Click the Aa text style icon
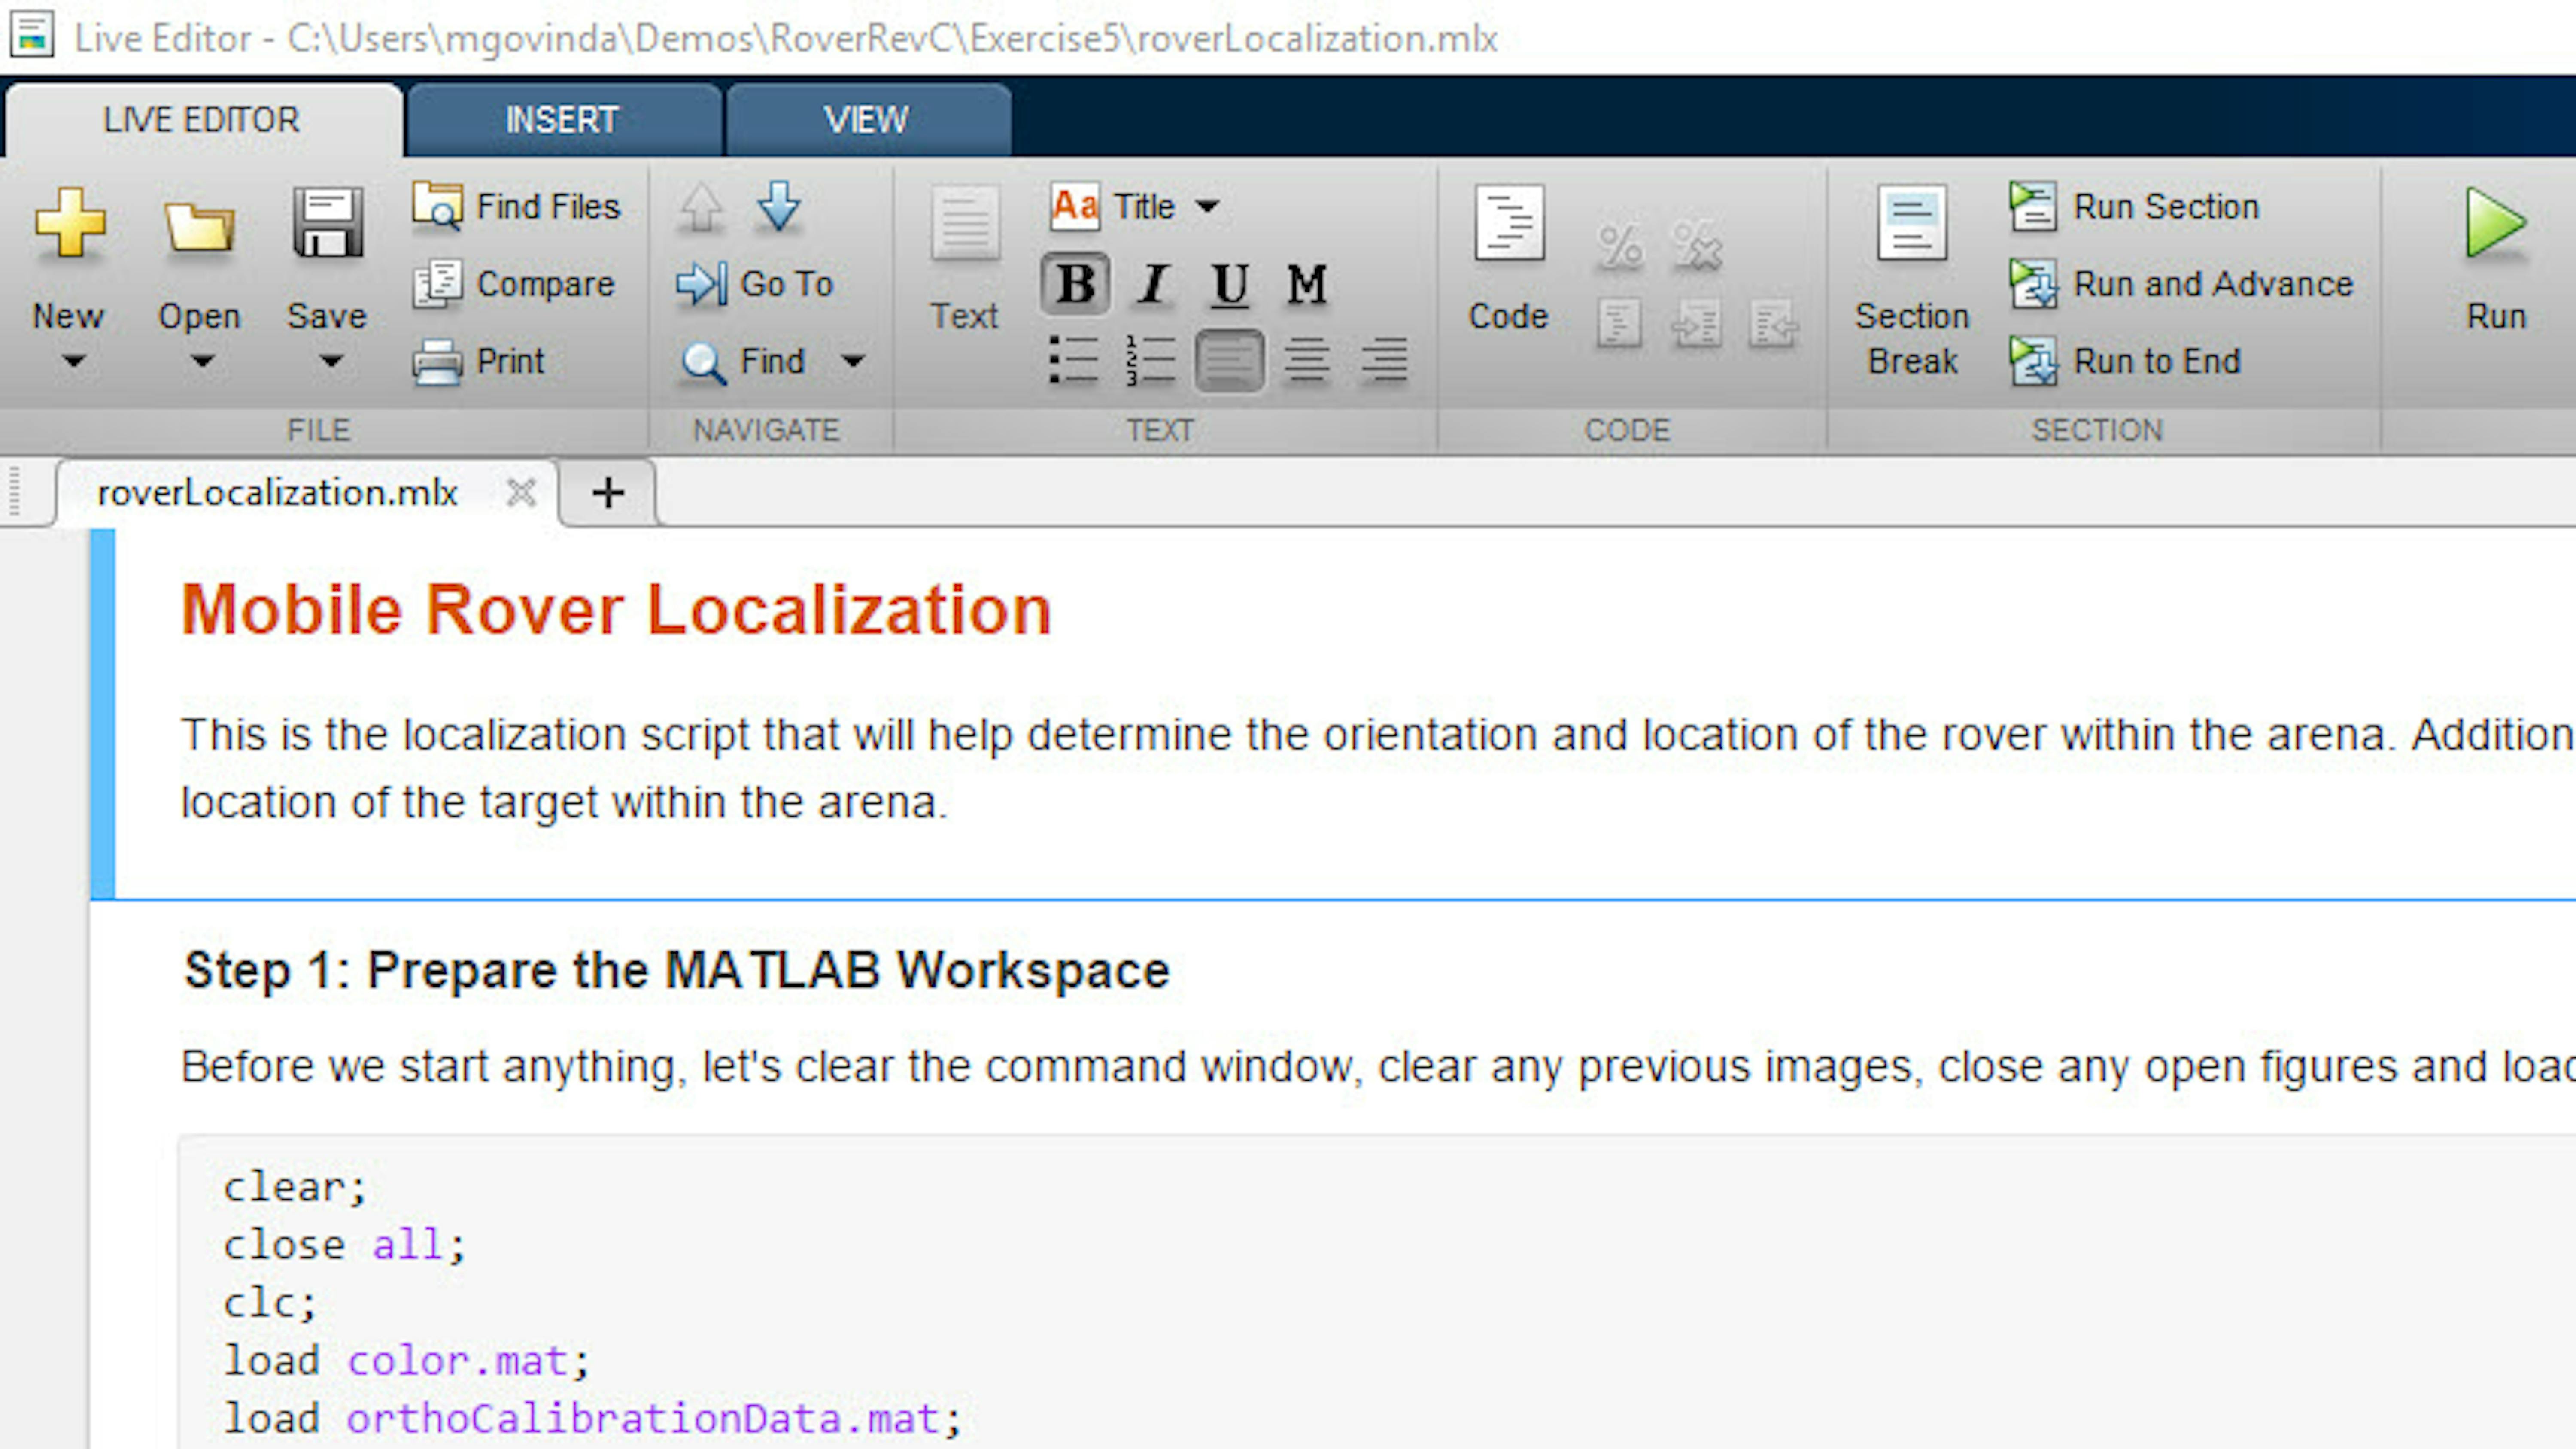Screen dimensions: 2576x1449 1075,206
